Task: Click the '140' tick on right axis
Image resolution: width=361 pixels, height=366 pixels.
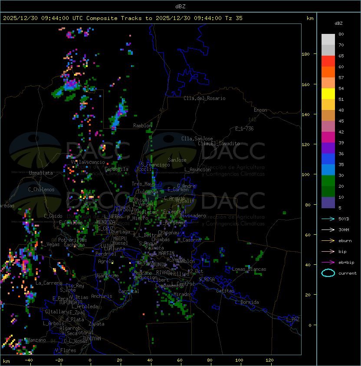Action: tap(305, 114)
